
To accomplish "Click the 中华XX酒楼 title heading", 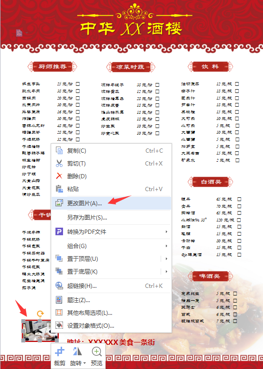I will pos(131,29).
